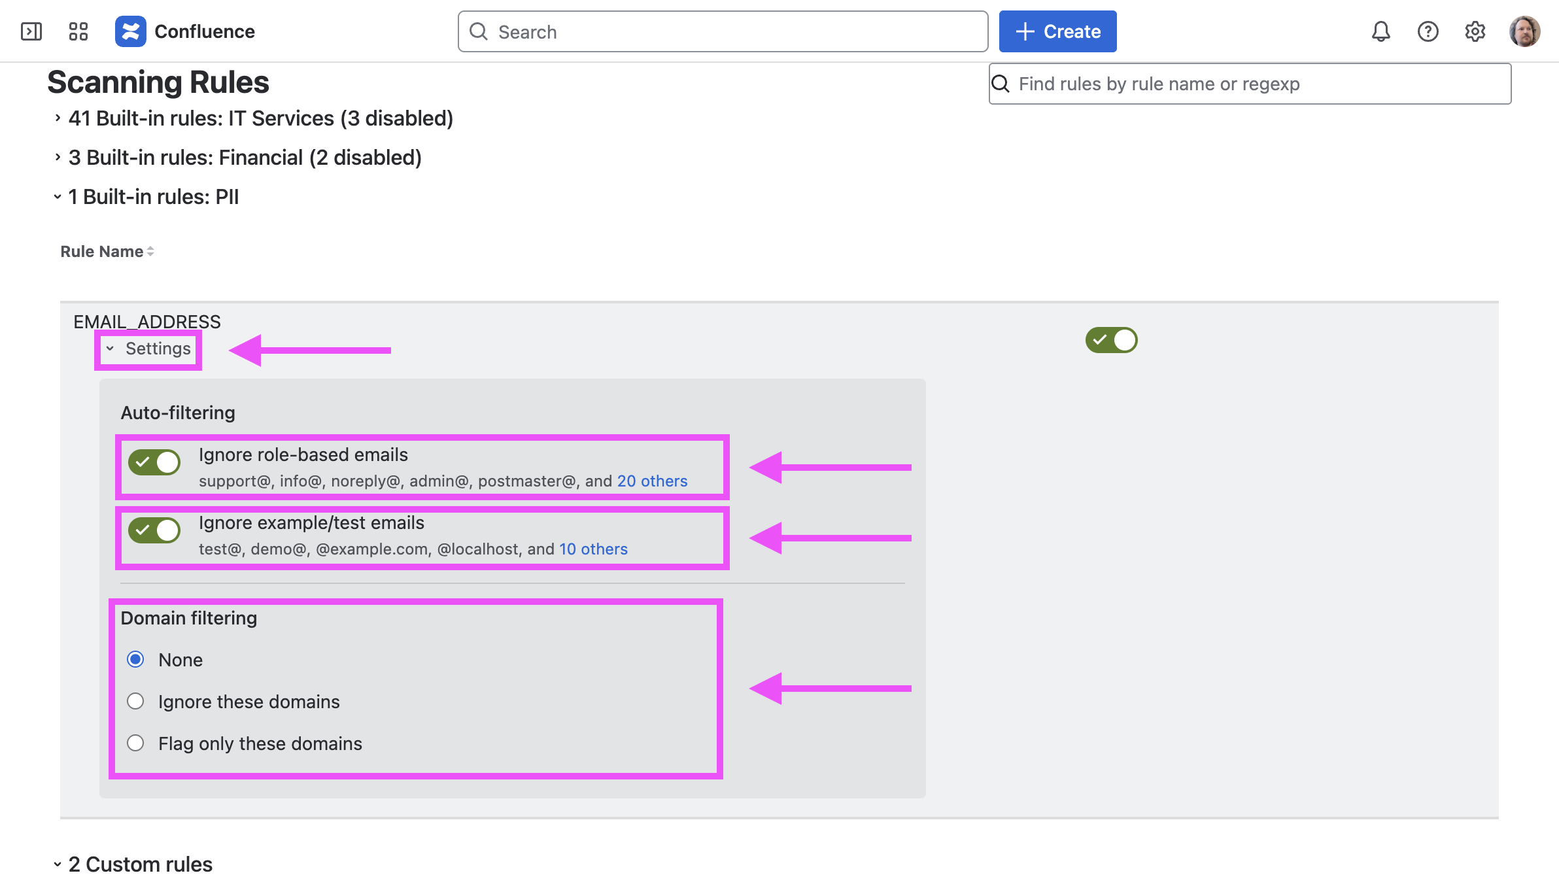1559x888 pixels.
Task: Click the rule search magnifier icon
Action: 1001,84
